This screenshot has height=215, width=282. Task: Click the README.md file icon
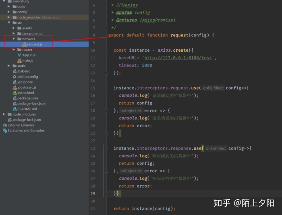tap(14, 109)
